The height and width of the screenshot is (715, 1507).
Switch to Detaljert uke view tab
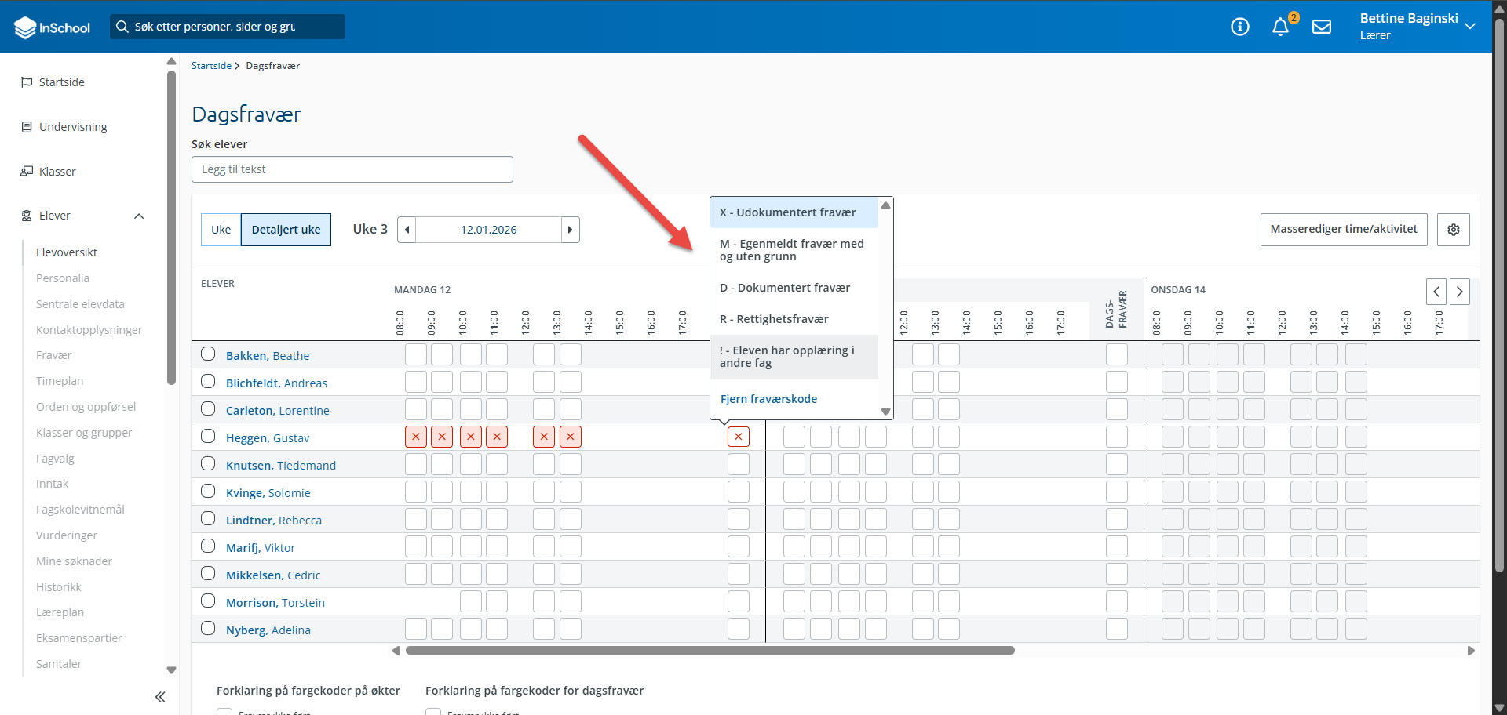point(286,230)
